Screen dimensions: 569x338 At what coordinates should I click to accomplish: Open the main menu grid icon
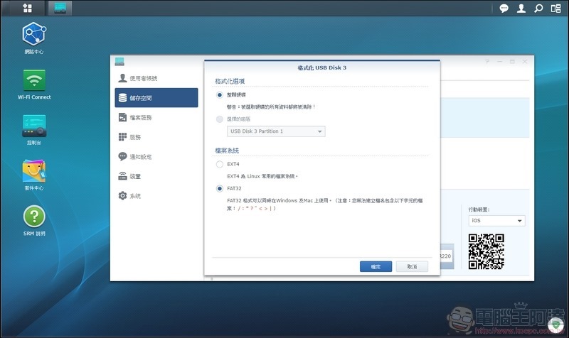click(x=27, y=8)
